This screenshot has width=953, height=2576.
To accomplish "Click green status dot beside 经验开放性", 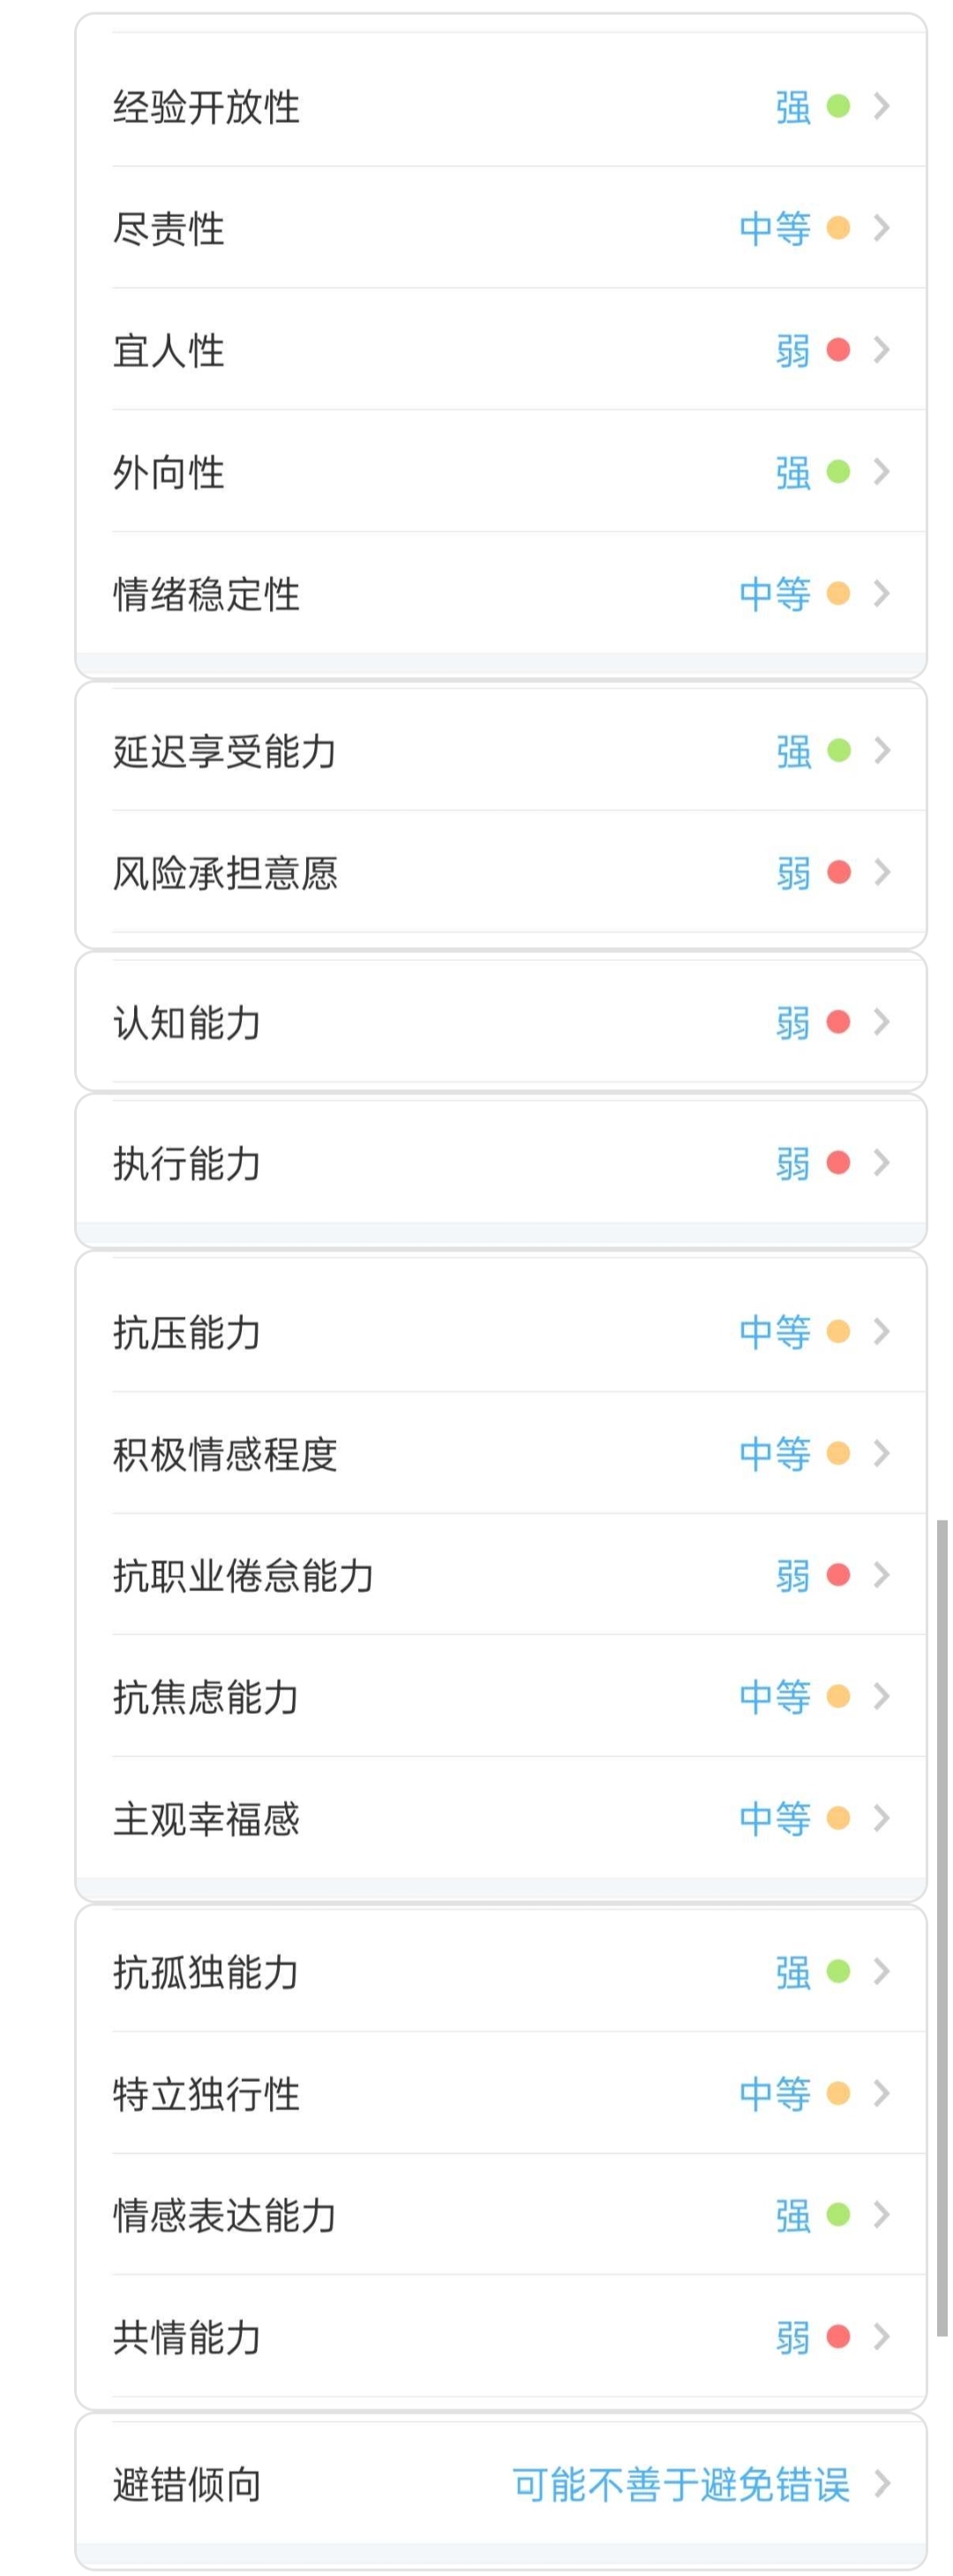I will pyautogui.click(x=838, y=106).
